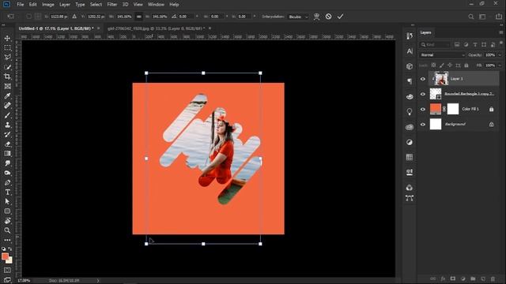Toggle lock all in Layers panel
The height and width of the screenshot is (284, 506).
point(466,65)
